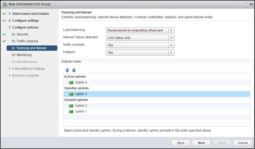Click the double-arrow collapse icon in title bar
Image resolution: width=255 pixels, height=149 pixels.
[x=251, y=4]
